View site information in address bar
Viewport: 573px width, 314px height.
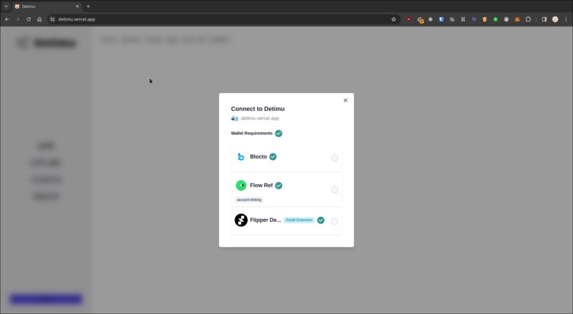click(x=53, y=19)
